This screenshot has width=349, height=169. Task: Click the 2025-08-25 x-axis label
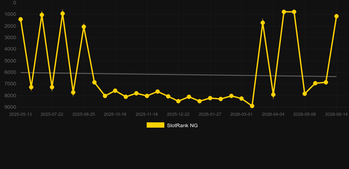click(x=83, y=114)
